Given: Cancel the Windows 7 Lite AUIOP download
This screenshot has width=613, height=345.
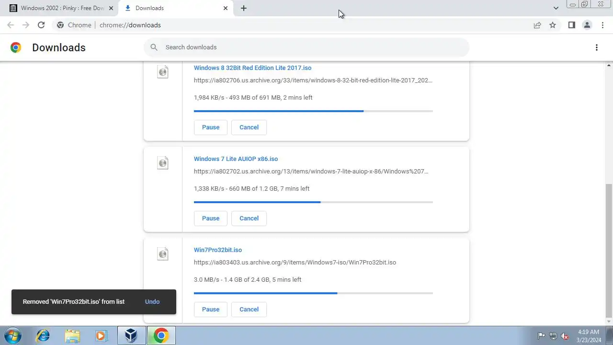Looking at the screenshot, I should 249,218.
